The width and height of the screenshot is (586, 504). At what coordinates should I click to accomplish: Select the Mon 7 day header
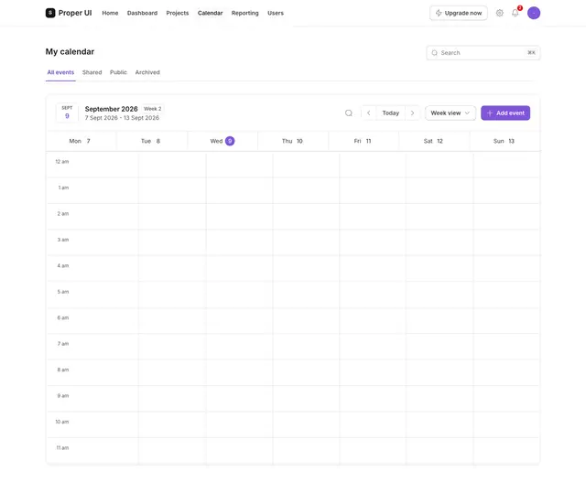pyautogui.click(x=80, y=141)
